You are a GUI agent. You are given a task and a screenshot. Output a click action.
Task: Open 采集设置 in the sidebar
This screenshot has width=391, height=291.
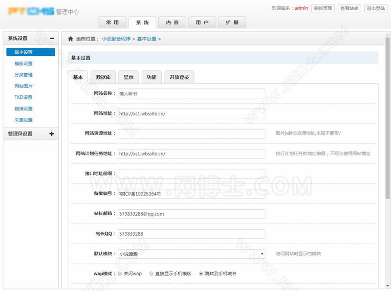pos(23,120)
